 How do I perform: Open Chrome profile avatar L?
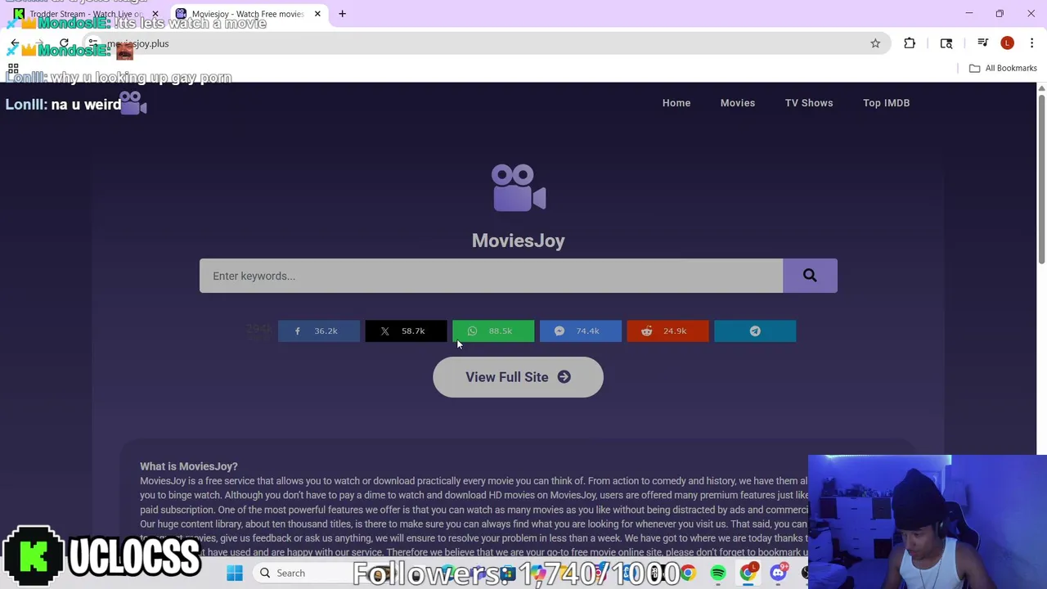click(x=1007, y=43)
